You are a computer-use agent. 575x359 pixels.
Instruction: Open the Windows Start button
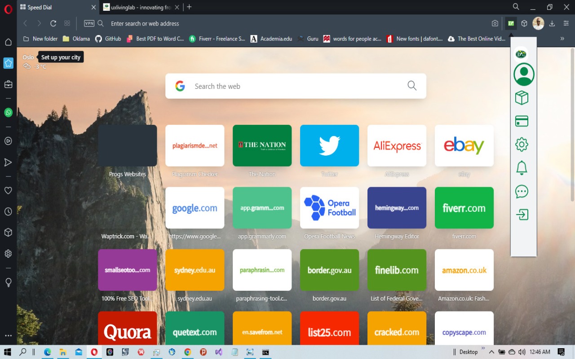point(7,352)
